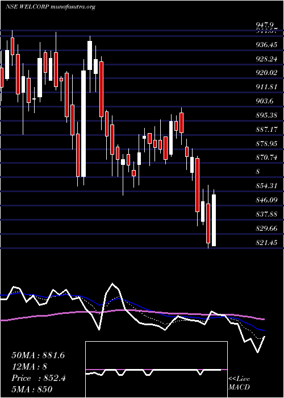Click the 12MA : 8 readout
Image resolution: width=284 pixels, height=398 pixels.
click(x=30, y=367)
